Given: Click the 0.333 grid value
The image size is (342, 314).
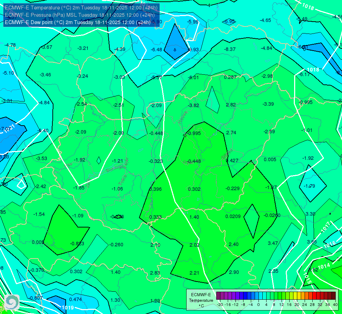Looking at the screenshot, I should (x=155, y=217).
